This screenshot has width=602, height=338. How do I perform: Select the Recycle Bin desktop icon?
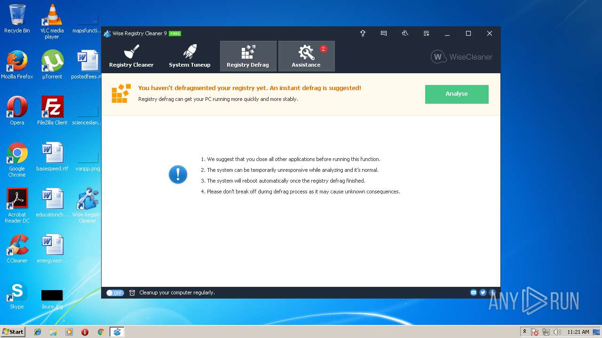(x=17, y=19)
